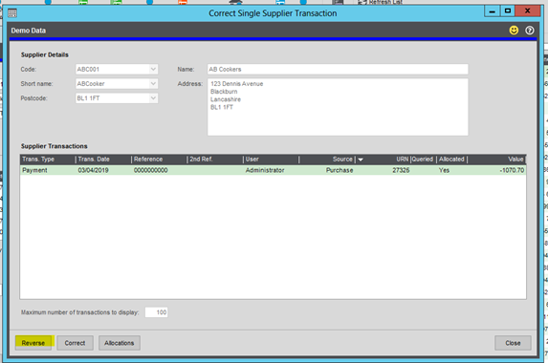Screen dimensions: 548x363
Task: Open the Source column sort arrow
Action: click(x=361, y=160)
